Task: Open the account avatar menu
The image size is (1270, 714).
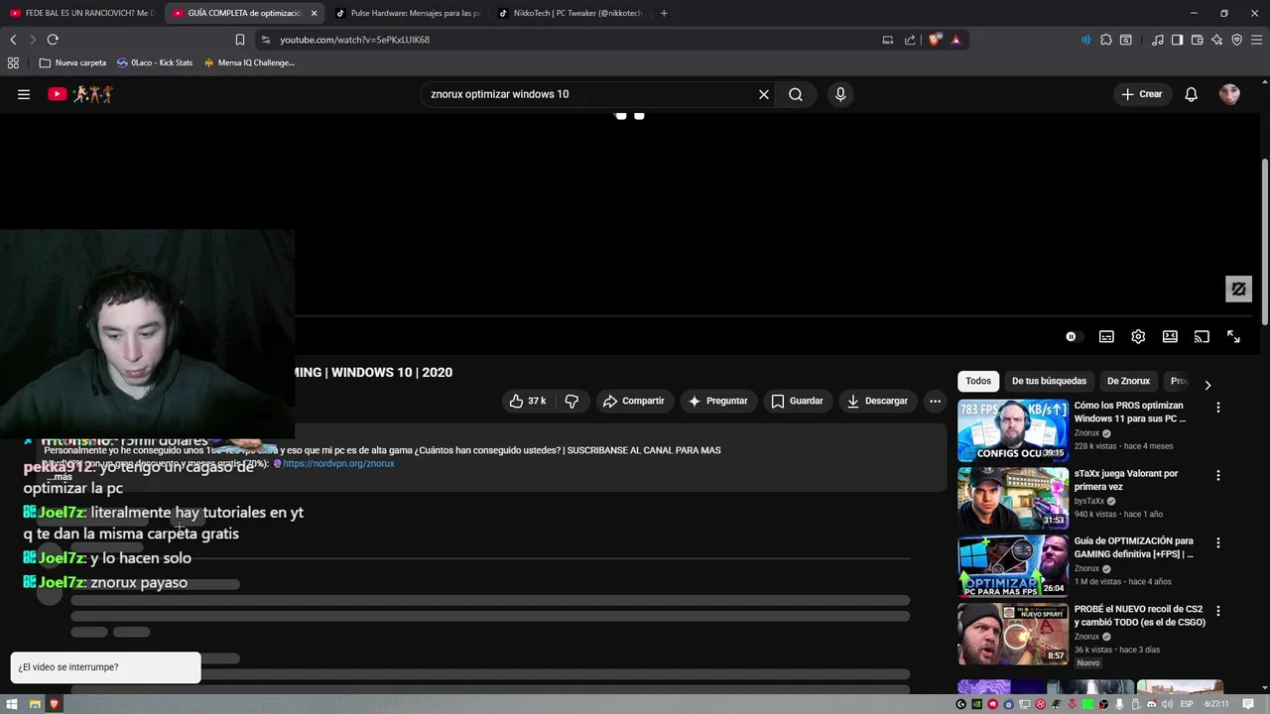Action: point(1229,94)
